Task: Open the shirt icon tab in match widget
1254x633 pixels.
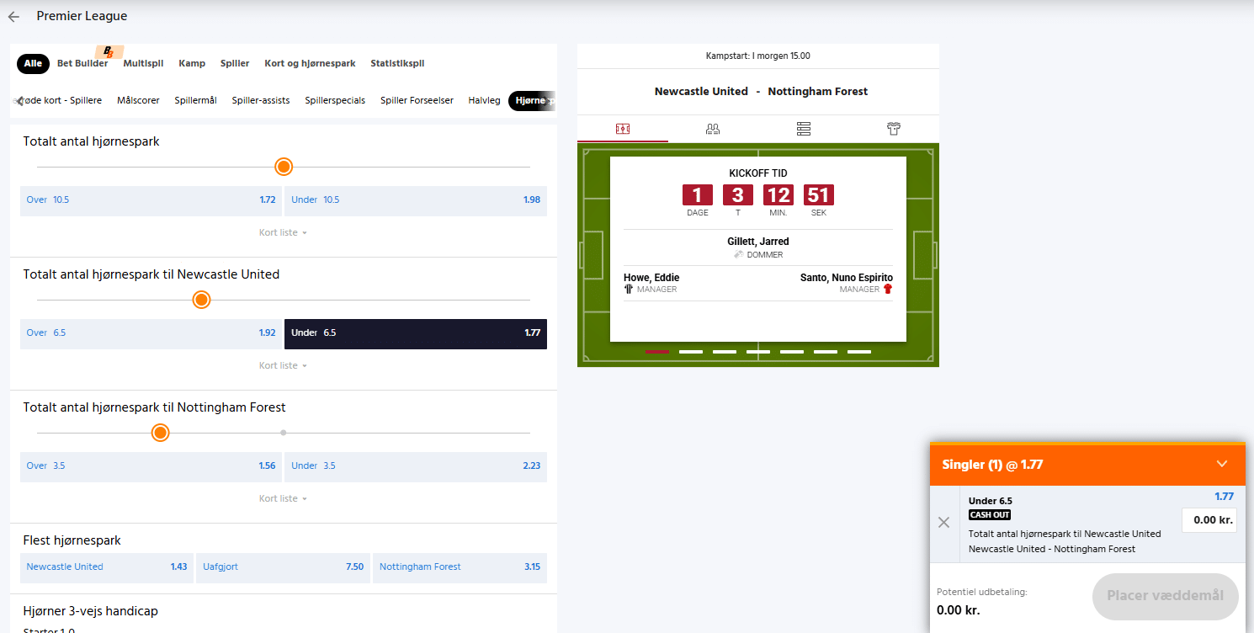Action: click(x=894, y=129)
